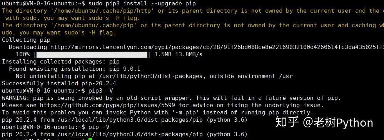This screenshot has height=140, width=384.
Task: Click '/home/ubuntu/.cache/pip/http' path in yellow warning
Action: tap(102, 11)
